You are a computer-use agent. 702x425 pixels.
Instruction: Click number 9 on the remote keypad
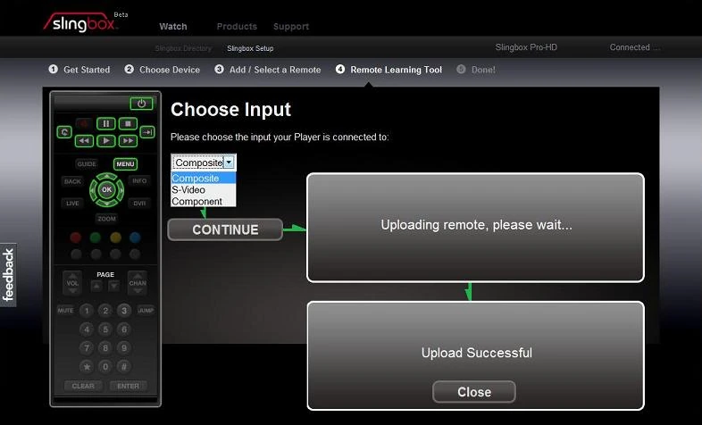(x=124, y=348)
